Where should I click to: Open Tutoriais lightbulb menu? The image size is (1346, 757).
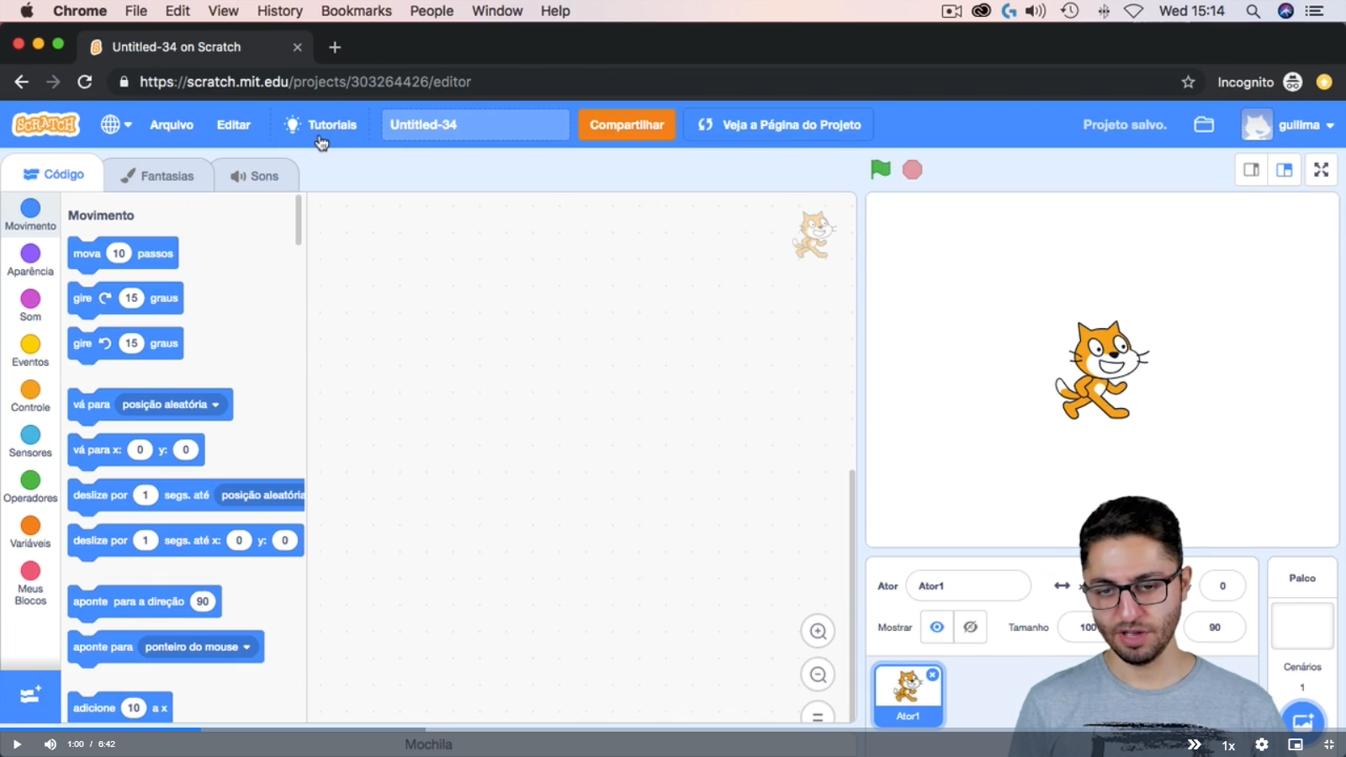click(x=321, y=124)
